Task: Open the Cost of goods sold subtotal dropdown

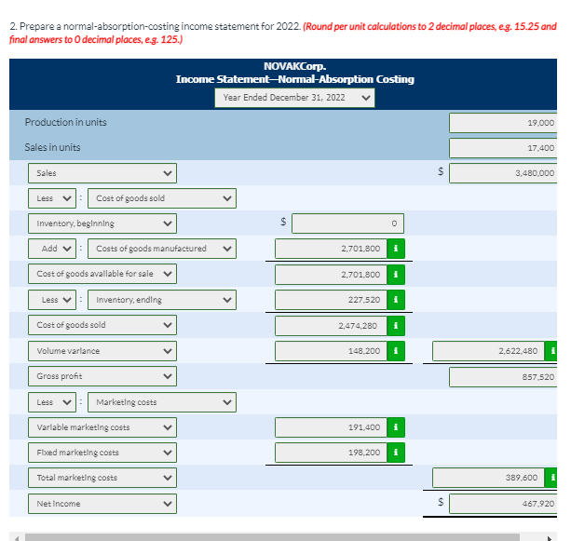Action: [x=102, y=325]
